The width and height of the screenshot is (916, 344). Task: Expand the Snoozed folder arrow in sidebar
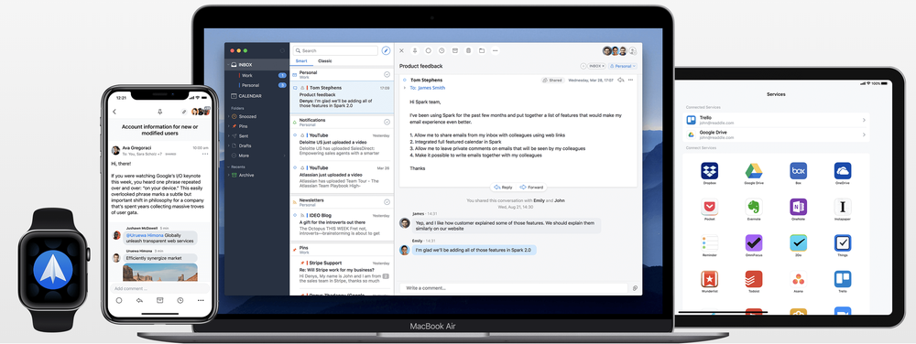[228, 116]
